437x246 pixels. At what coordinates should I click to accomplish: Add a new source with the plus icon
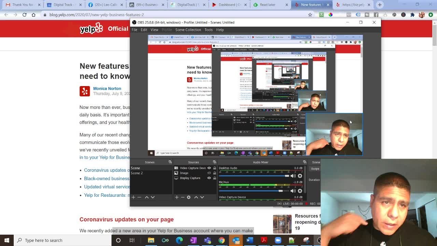(177, 197)
